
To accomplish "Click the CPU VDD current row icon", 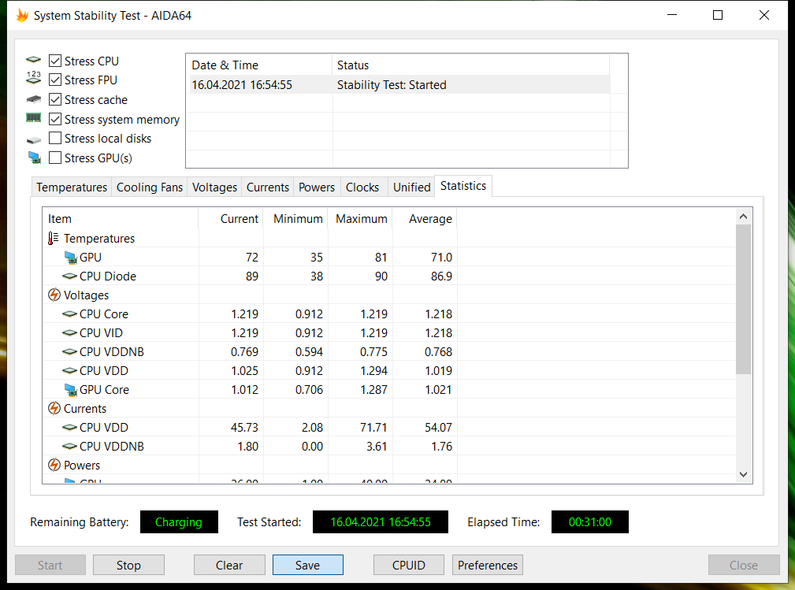I will tap(69, 428).
